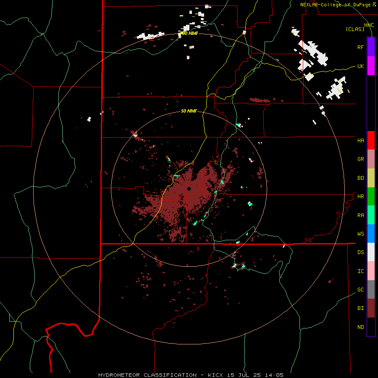Click the gray GC legend color block
The height and width of the screenshot is (378, 378).
(x=371, y=289)
